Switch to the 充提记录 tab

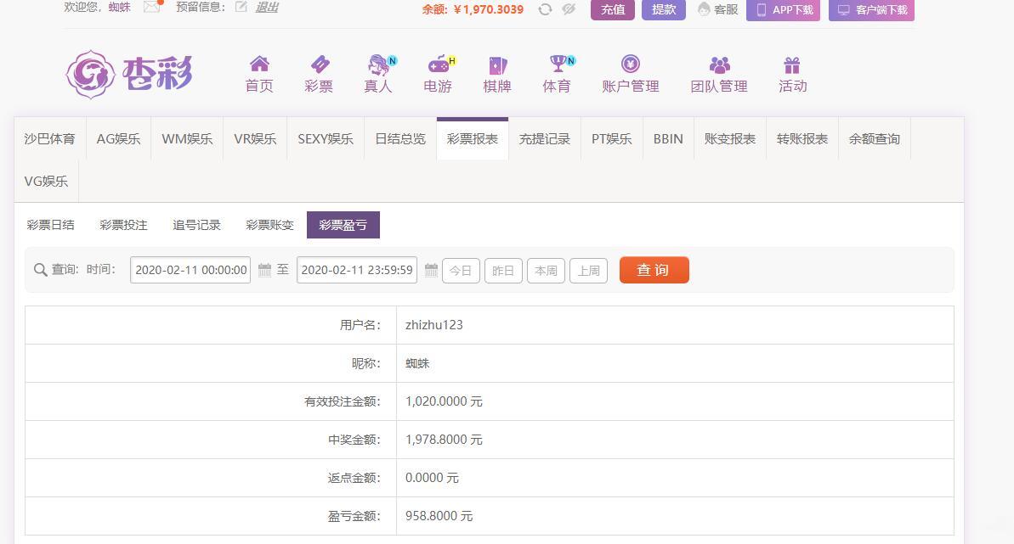(545, 138)
